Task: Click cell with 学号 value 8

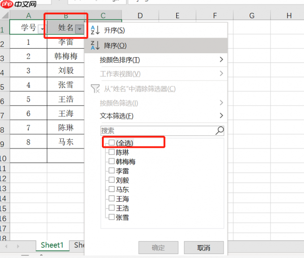Action: pos(28,141)
